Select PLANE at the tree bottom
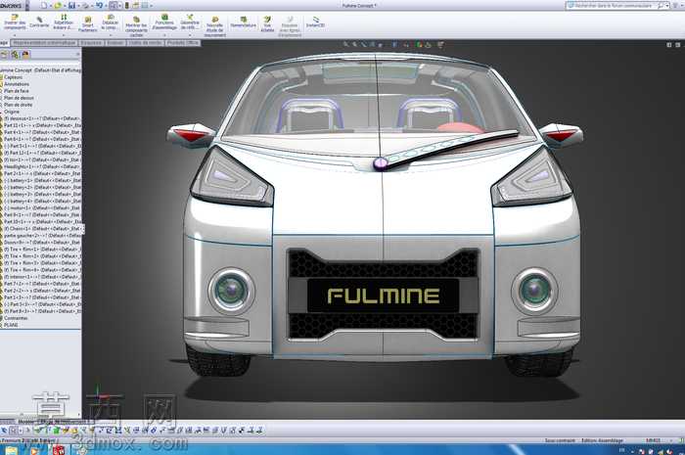 click(x=11, y=325)
